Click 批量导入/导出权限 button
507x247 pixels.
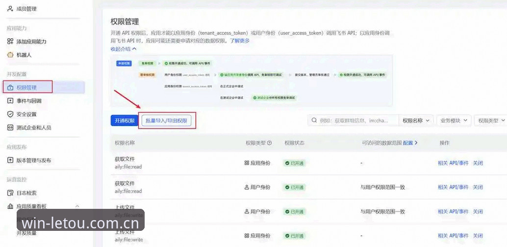166,121
